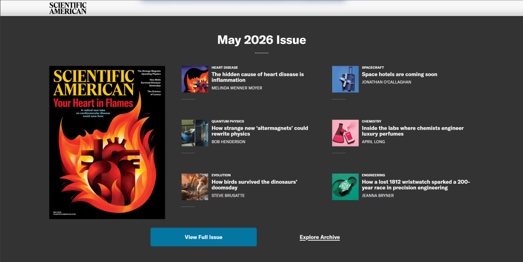Click the 'May 2026 Issue' heading
The height and width of the screenshot is (262, 523).
coord(261,40)
